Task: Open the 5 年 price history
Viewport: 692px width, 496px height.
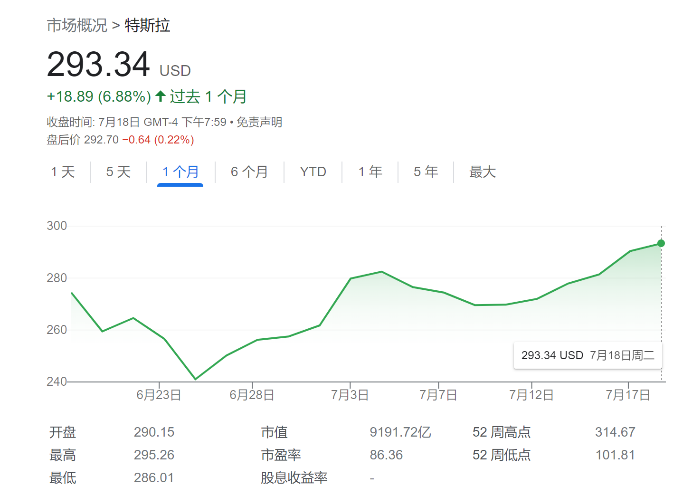Action: pyautogui.click(x=425, y=172)
